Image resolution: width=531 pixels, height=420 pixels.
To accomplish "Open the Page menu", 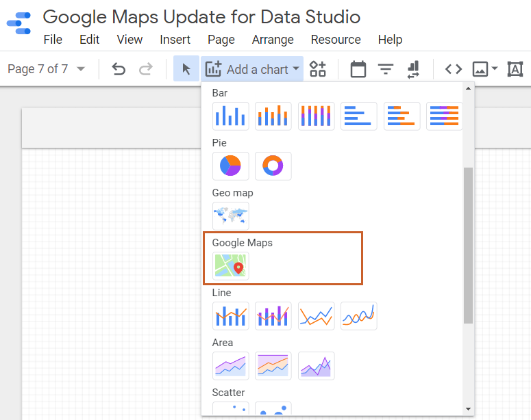I will (x=221, y=40).
